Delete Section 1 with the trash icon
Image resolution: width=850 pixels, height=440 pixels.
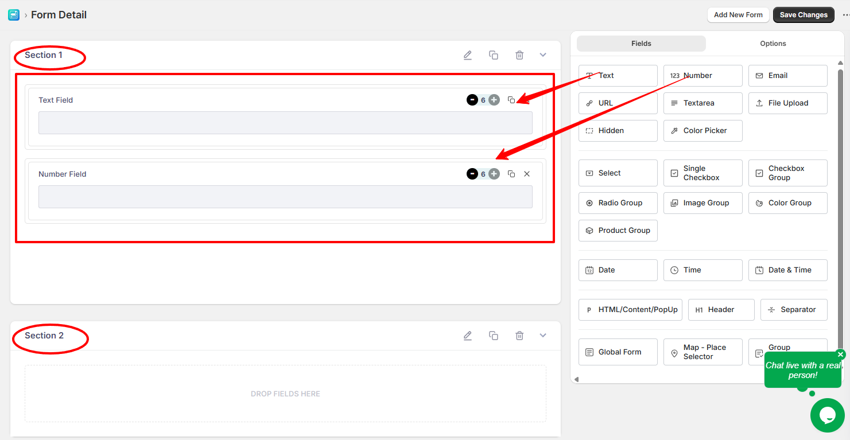tap(519, 55)
